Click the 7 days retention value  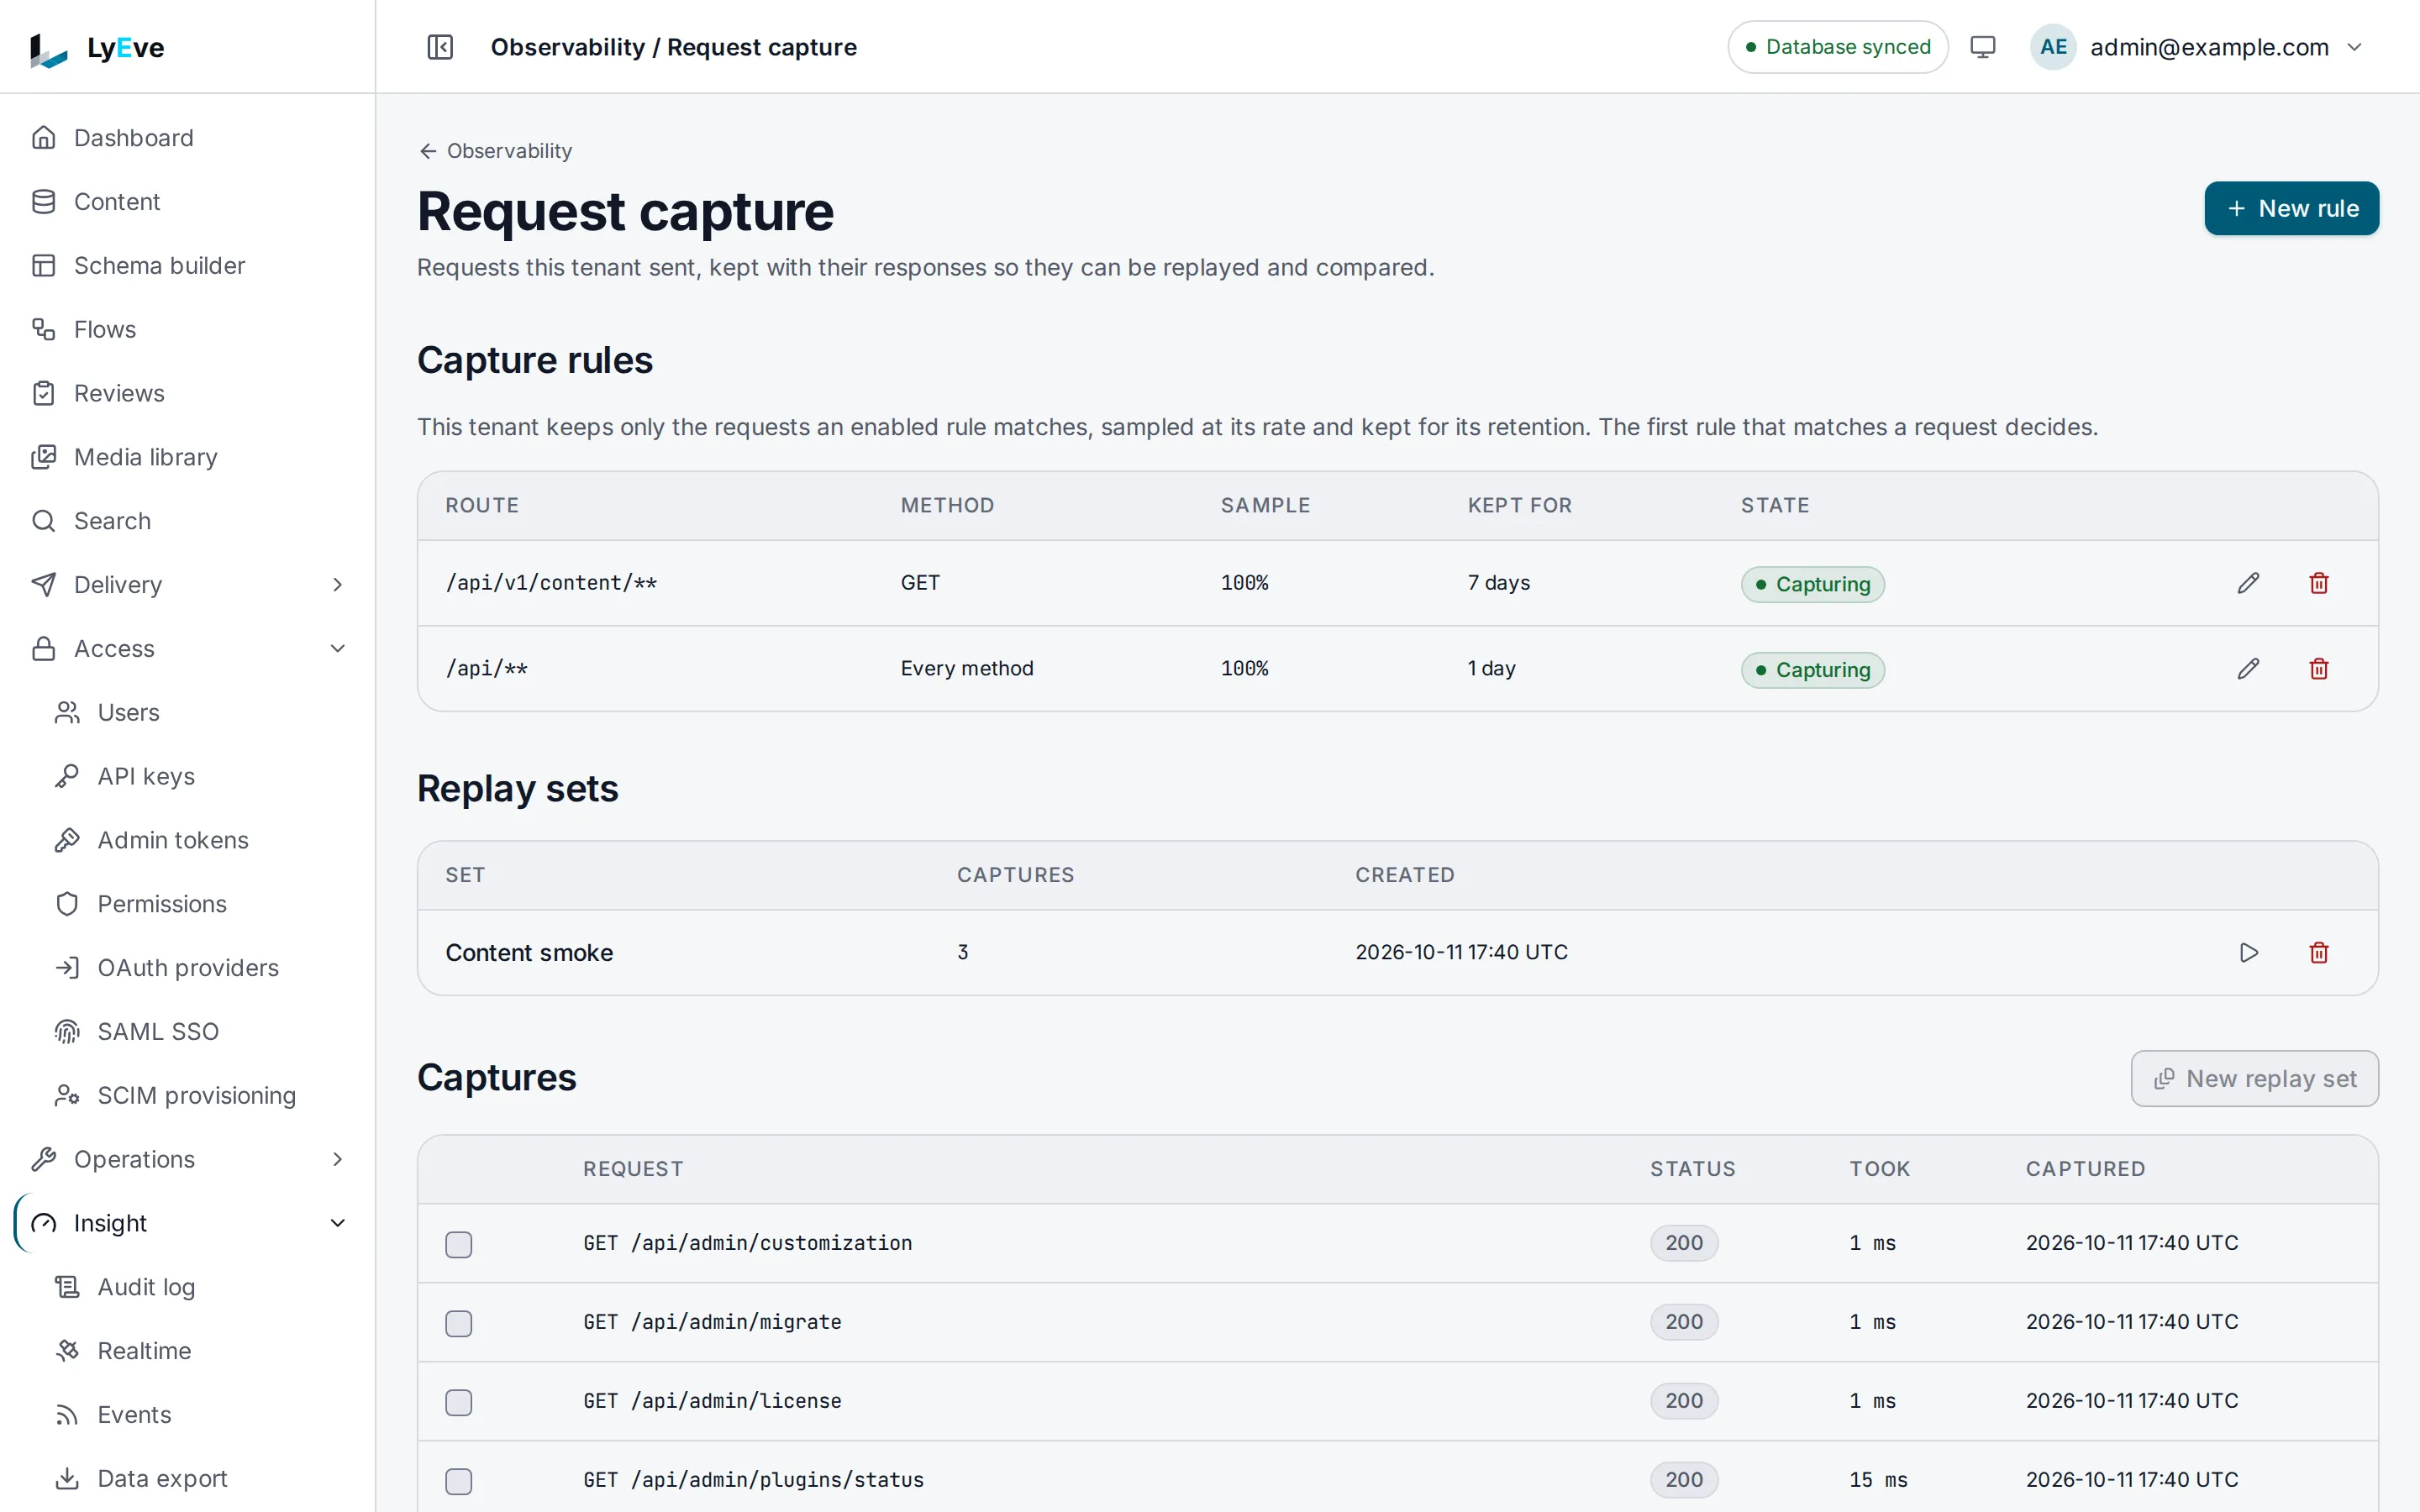1498,583
